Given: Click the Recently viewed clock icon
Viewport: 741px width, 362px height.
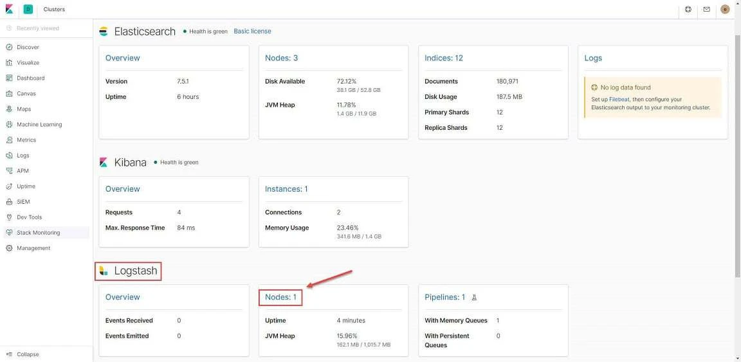Looking at the screenshot, I should click(9, 28).
